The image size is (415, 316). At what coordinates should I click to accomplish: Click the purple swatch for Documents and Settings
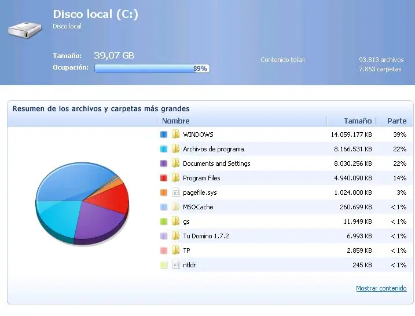coord(164,164)
